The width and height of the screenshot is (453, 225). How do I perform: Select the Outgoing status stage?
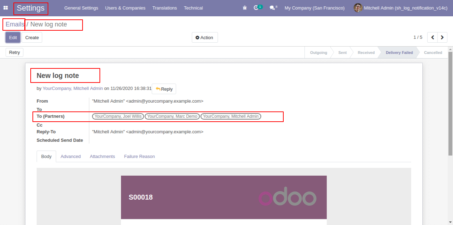pyautogui.click(x=318, y=53)
